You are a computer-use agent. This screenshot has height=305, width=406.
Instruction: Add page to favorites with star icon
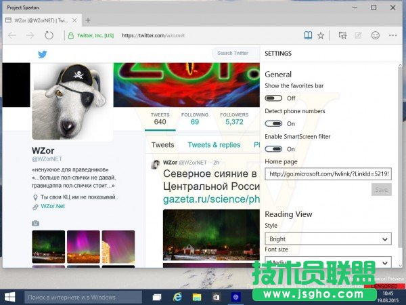coord(321,35)
